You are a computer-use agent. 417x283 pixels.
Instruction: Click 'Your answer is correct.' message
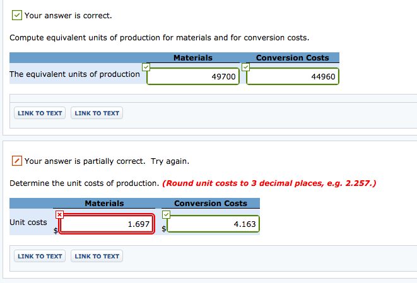click(x=68, y=16)
